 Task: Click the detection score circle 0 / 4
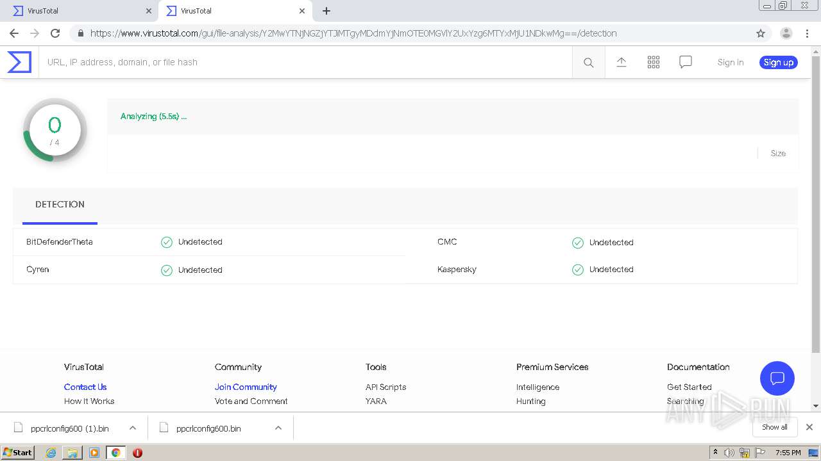[55, 130]
